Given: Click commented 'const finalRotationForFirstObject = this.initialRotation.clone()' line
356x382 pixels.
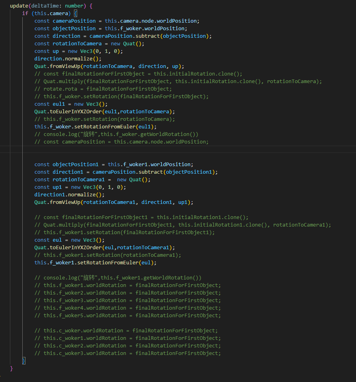Looking at the screenshot, I should pos(138,74).
